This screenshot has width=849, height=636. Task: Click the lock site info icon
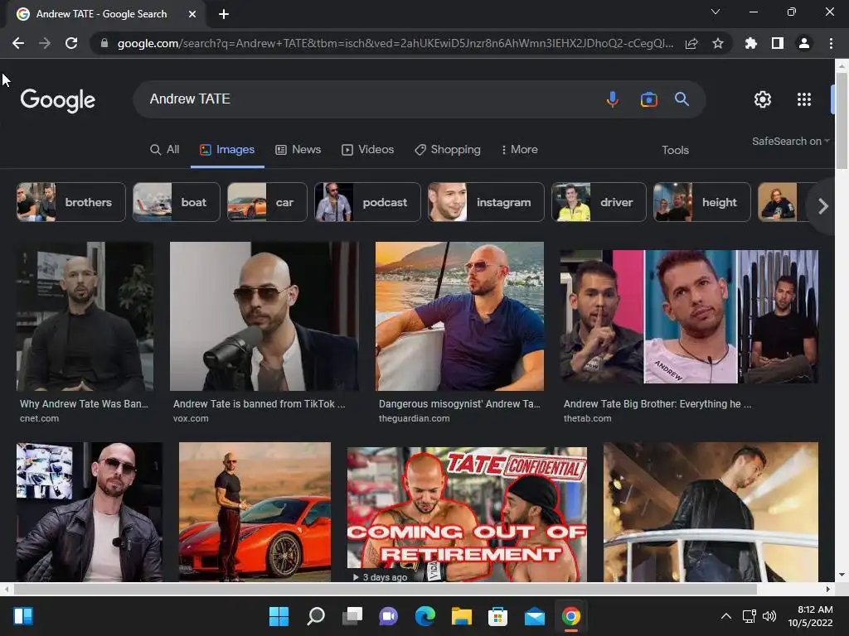click(x=104, y=43)
